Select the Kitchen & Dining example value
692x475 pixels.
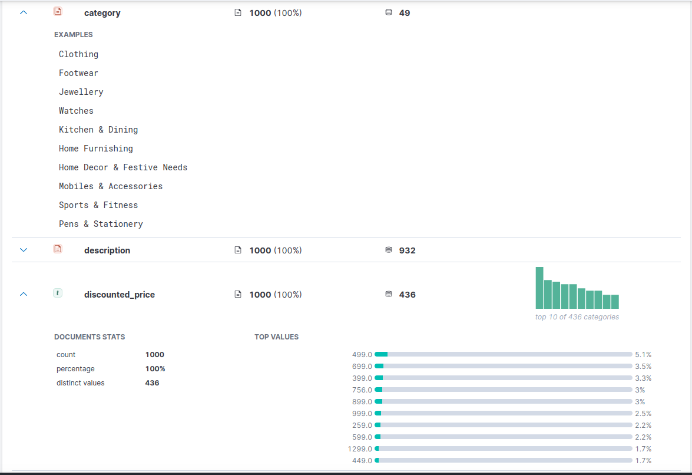point(98,130)
